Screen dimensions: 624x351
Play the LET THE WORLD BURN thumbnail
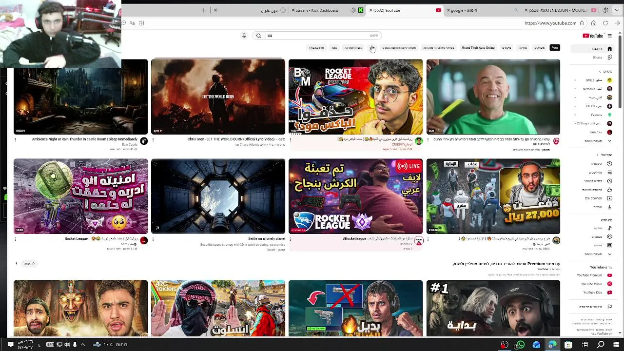pos(218,97)
